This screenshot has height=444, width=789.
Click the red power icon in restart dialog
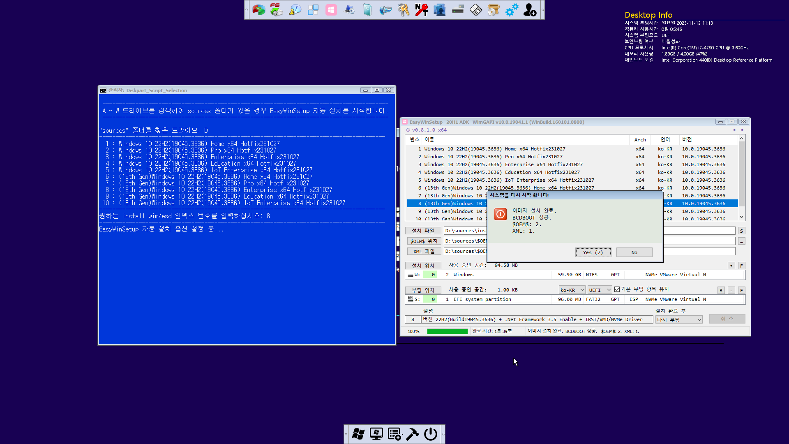[x=501, y=214]
